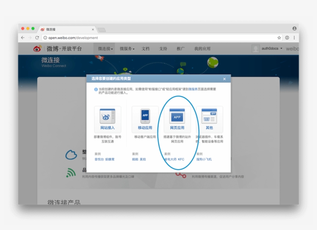This screenshot has height=230, width=317.
Task: Open the Chrome profile icon
Action: [x=294, y=29]
